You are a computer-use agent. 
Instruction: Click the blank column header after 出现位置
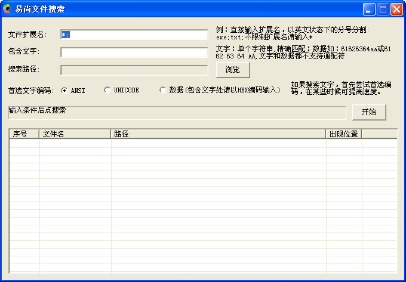(x=379, y=134)
